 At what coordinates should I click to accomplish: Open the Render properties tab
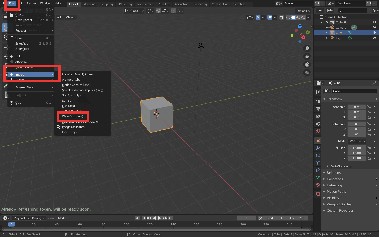point(318,101)
